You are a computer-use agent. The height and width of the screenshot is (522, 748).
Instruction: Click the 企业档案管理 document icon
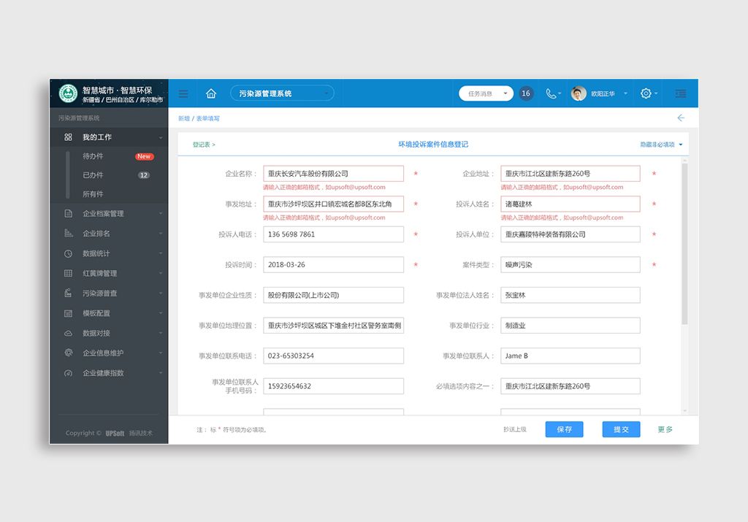click(68, 214)
